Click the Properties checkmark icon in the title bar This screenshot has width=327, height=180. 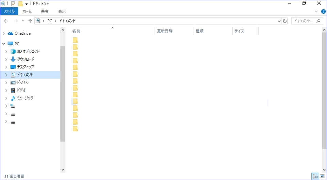click(13, 4)
